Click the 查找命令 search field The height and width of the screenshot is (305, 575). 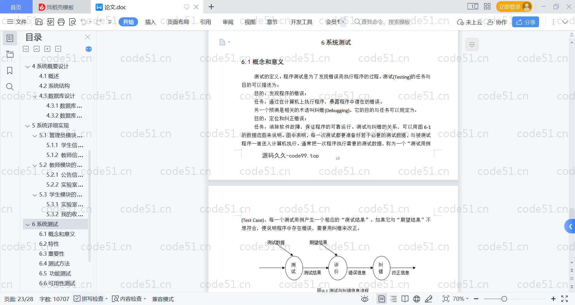[x=382, y=22]
